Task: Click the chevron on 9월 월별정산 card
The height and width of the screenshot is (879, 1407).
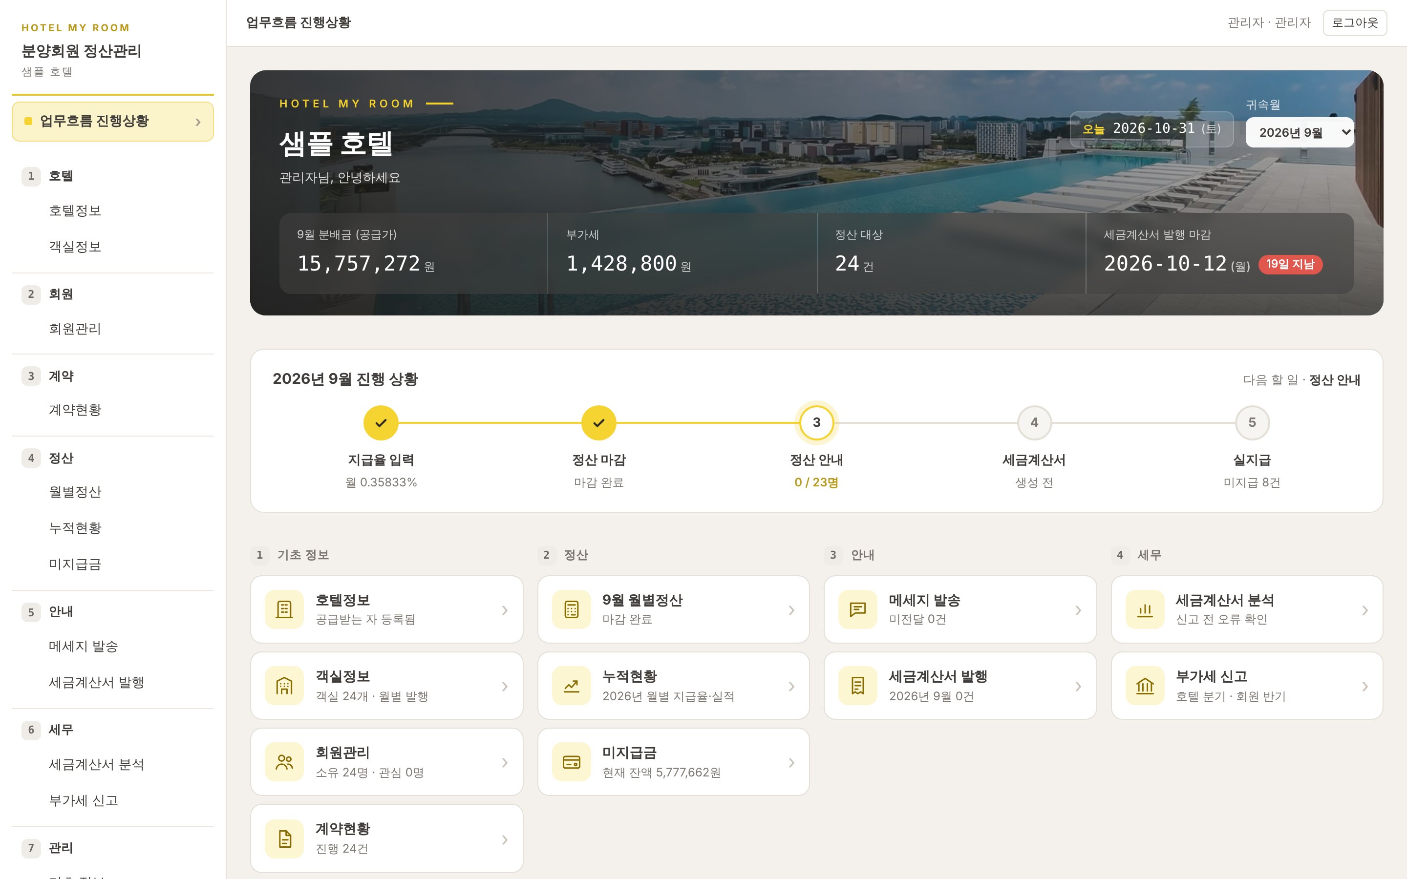Action: [x=791, y=610]
